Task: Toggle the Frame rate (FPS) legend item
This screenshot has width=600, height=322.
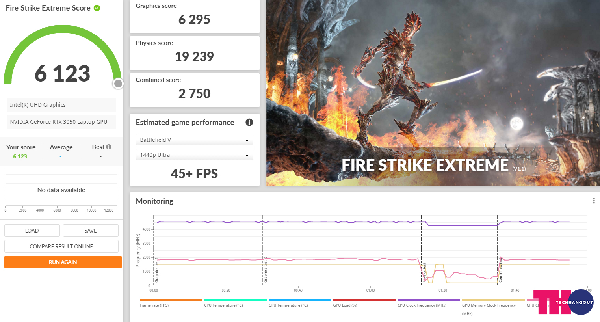Action: [171, 303]
